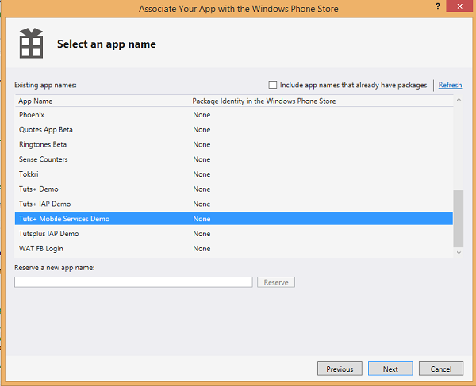476x386 pixels.
Task: Enable Include app names that already have packages
Action: point(273,85)
